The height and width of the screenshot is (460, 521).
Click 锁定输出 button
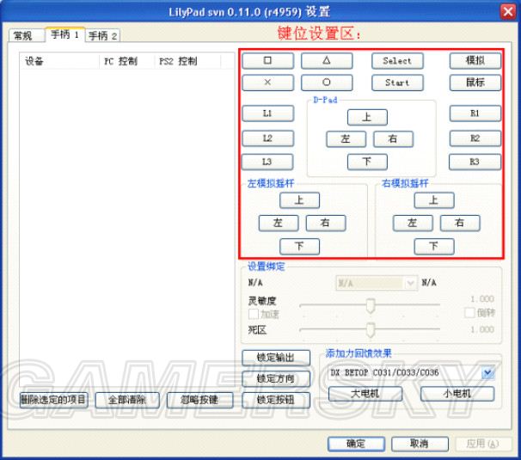point(276,358)
